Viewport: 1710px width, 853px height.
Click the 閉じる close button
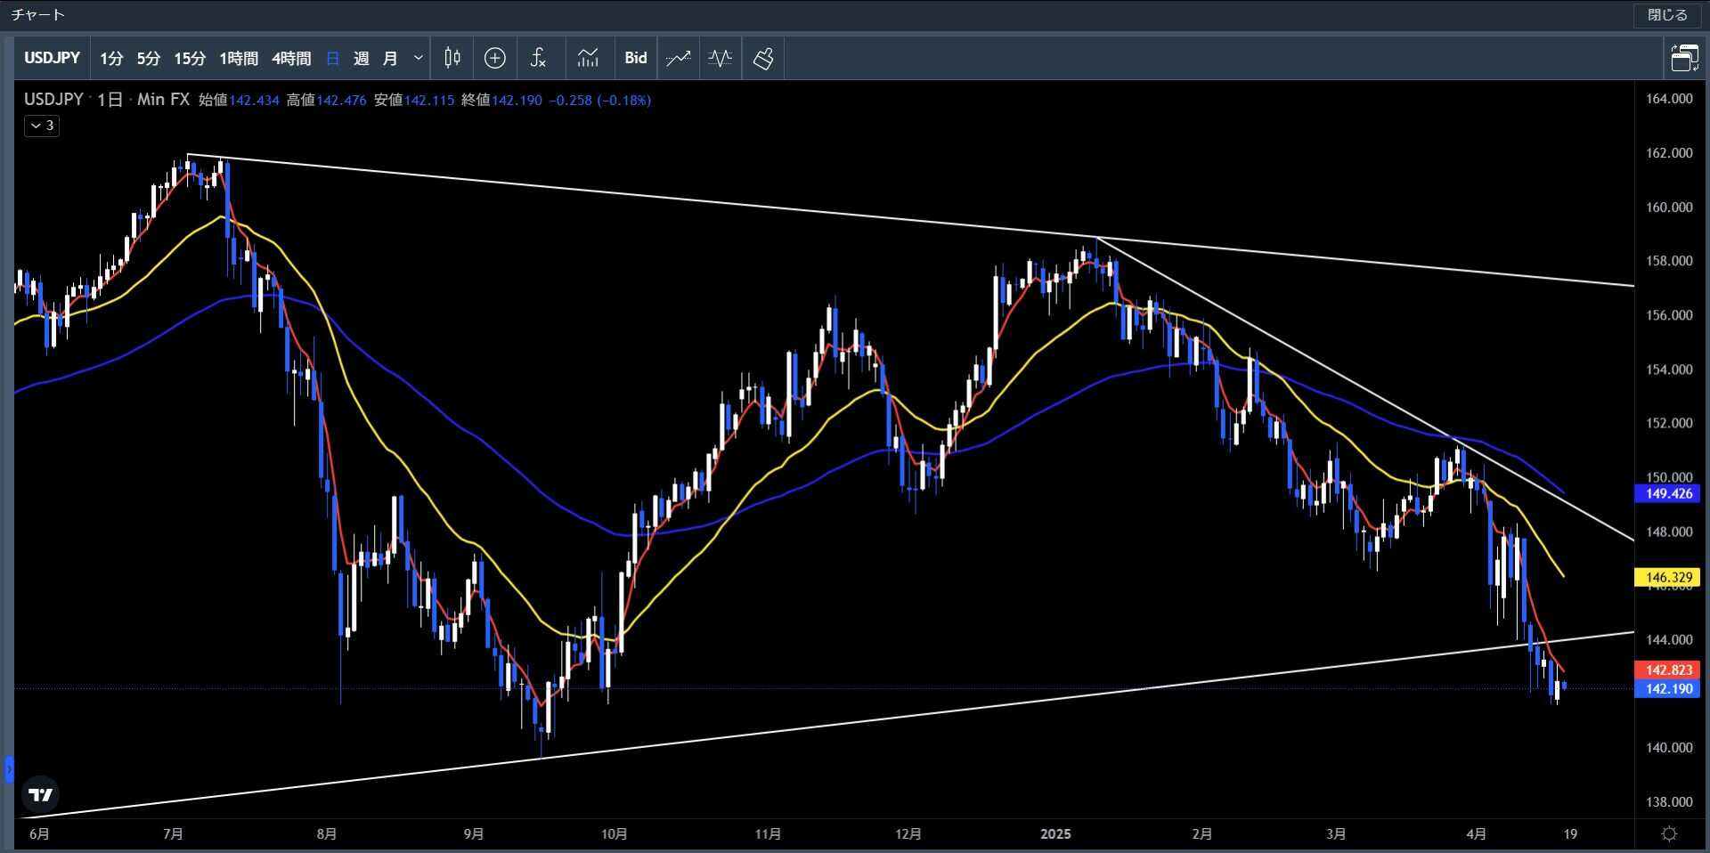click(1667, 15)
